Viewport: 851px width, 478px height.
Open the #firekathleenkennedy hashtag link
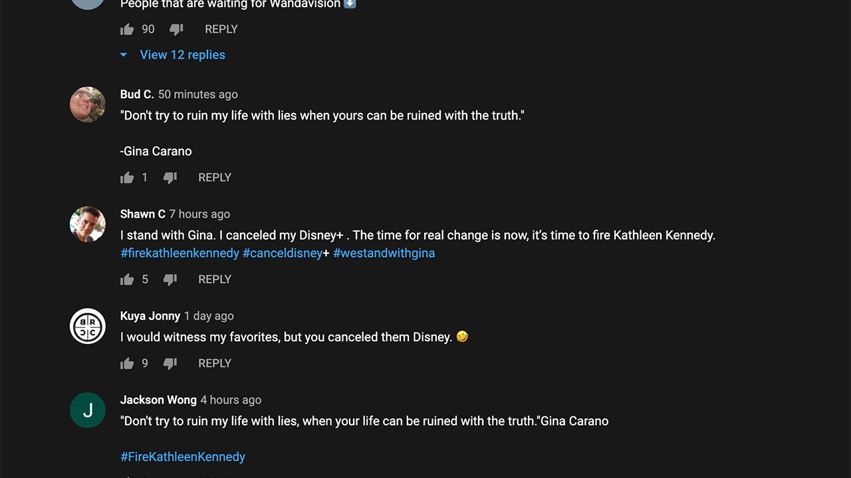[x=180, y=253]
